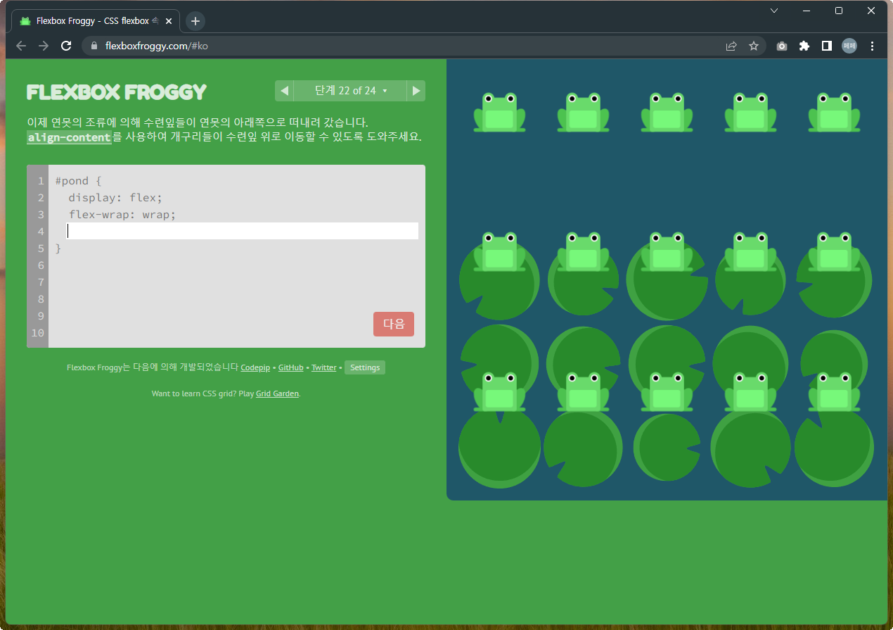Bookmark this page star icon
This screenshot has height=630, width=893.
(x=754, y=46)
